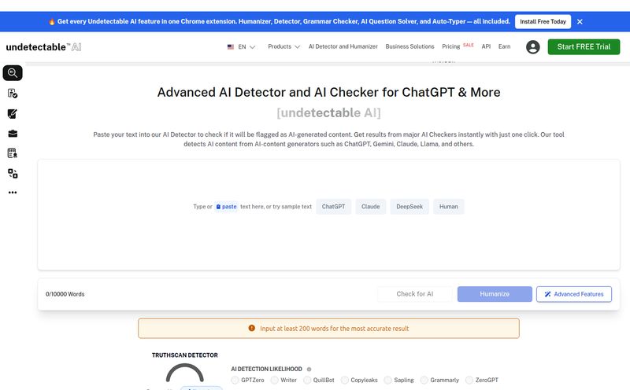Click the paste button in text area
The image size is (630, 390).
tap(226, 207)
